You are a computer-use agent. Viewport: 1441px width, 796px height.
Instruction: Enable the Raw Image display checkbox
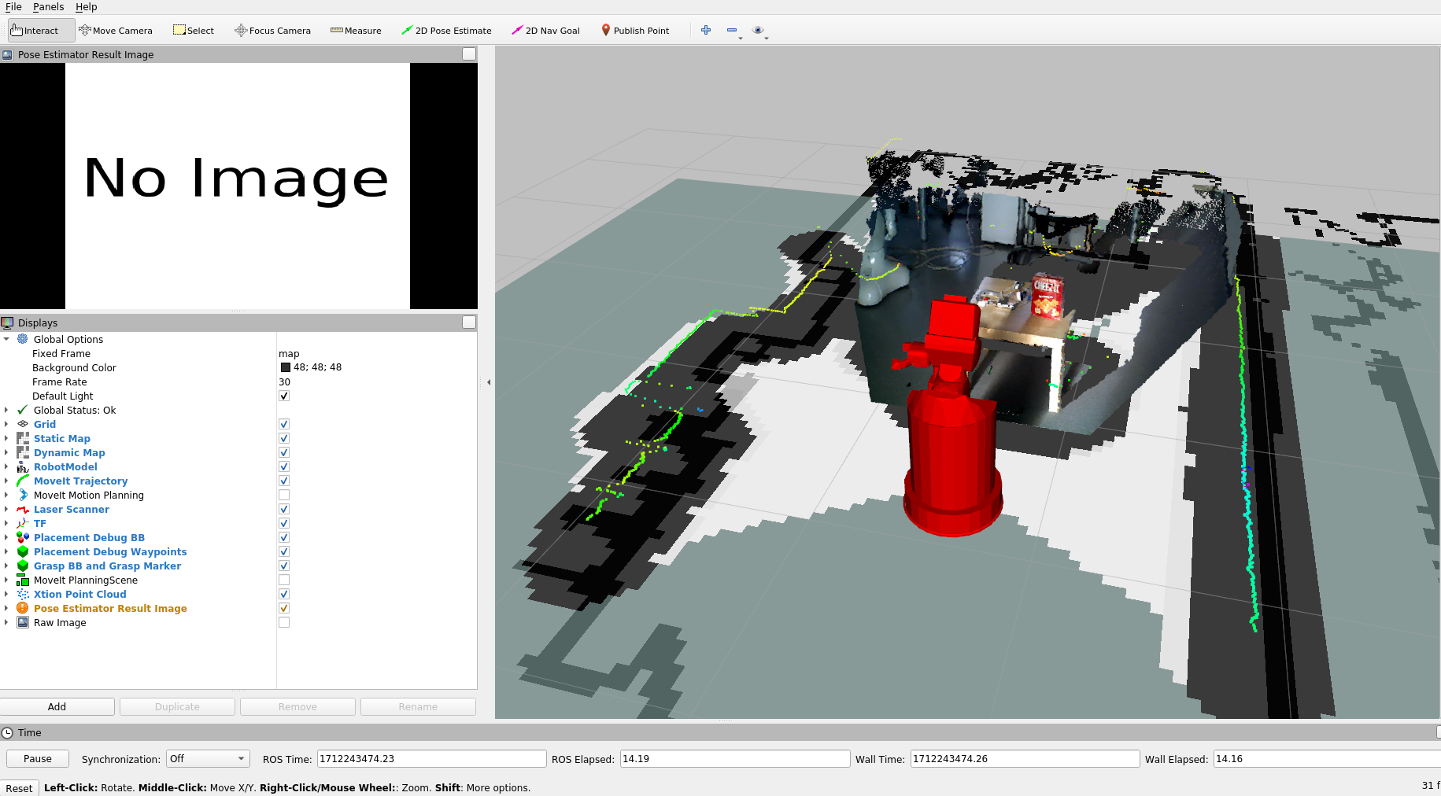(x=284, y=622)
